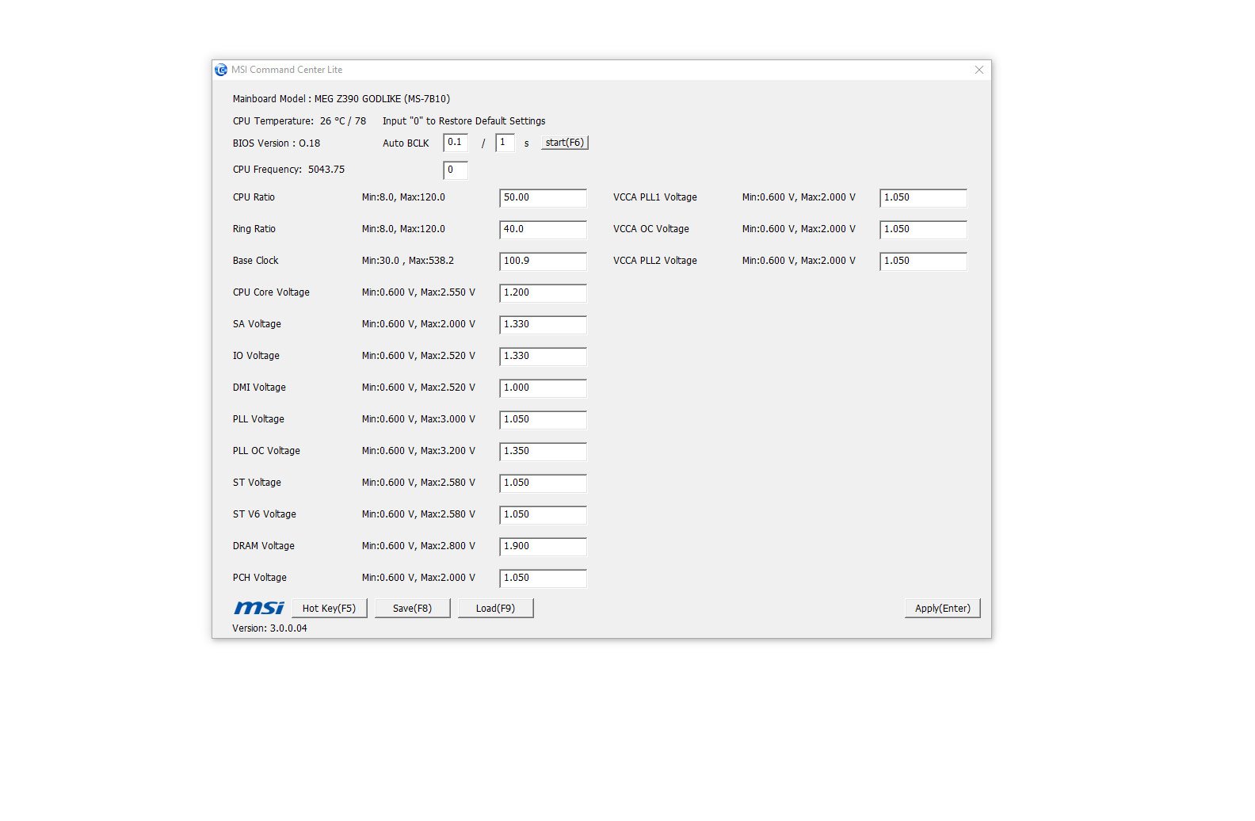
Task: Click the DRAM Voltage label
Action: (x=264, y=546)
